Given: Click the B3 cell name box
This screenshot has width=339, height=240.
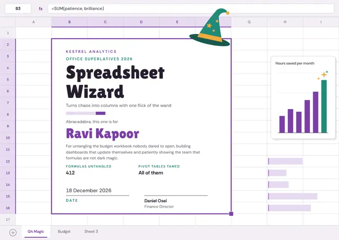Looking at the screenshot, I should 18,8.
